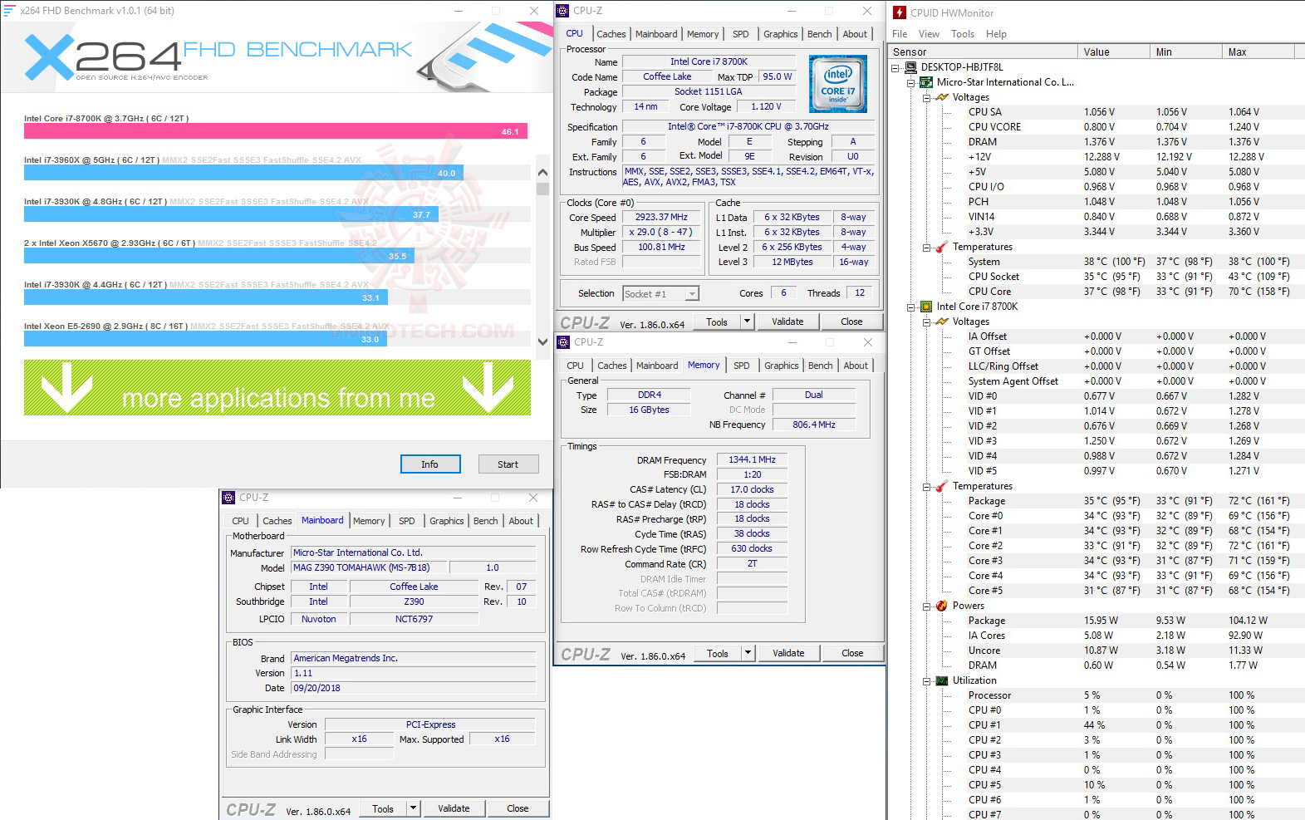Viewport: 1305px width, 820px height.
Task: Collapse the motherboard Voltages group
Action: click(x=927, y=98)
